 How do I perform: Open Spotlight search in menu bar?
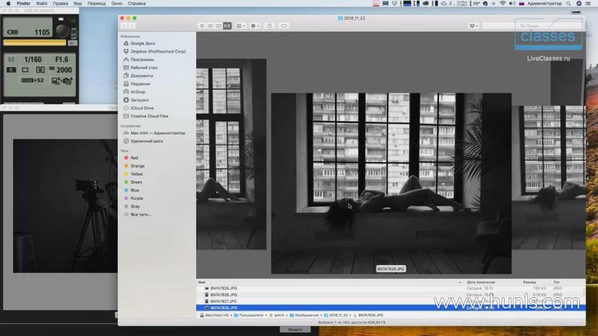[x=569, y=4]
